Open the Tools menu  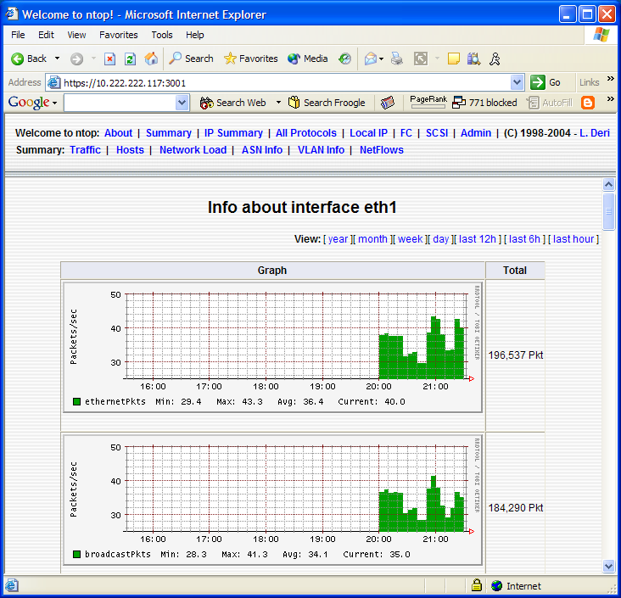pos(162,35)
